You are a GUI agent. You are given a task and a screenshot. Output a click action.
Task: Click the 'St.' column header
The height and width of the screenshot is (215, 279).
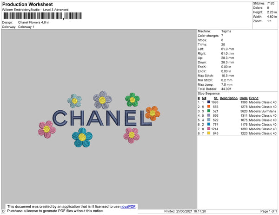pyautogui.click(x=216, y=98)
